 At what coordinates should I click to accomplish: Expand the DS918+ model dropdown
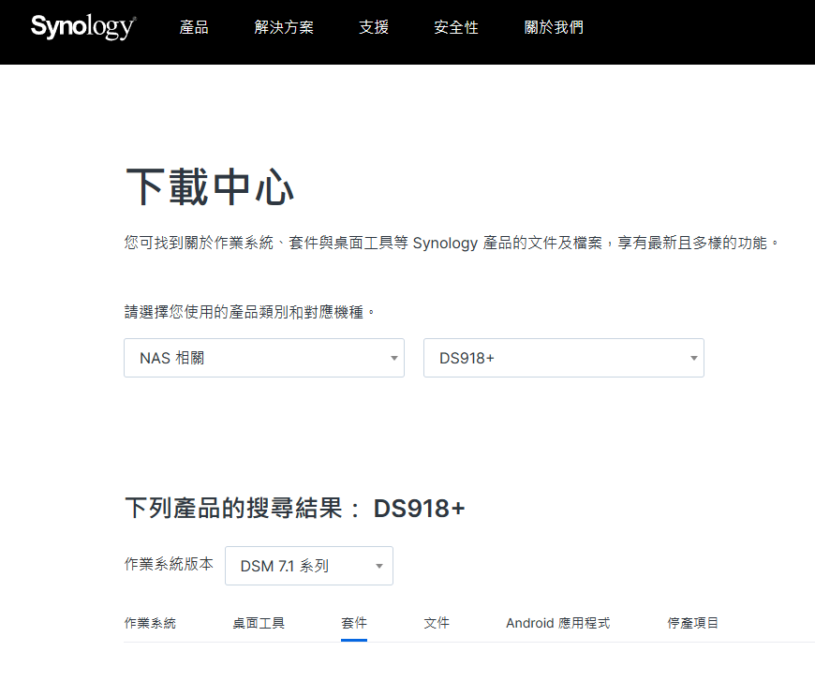coord(563,358)
